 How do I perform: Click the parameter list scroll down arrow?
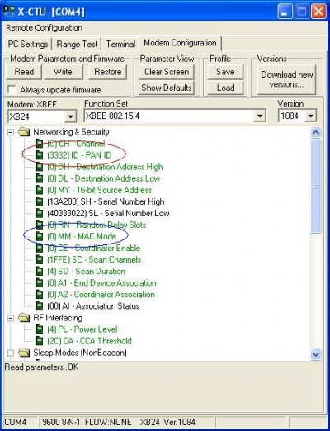316,354
